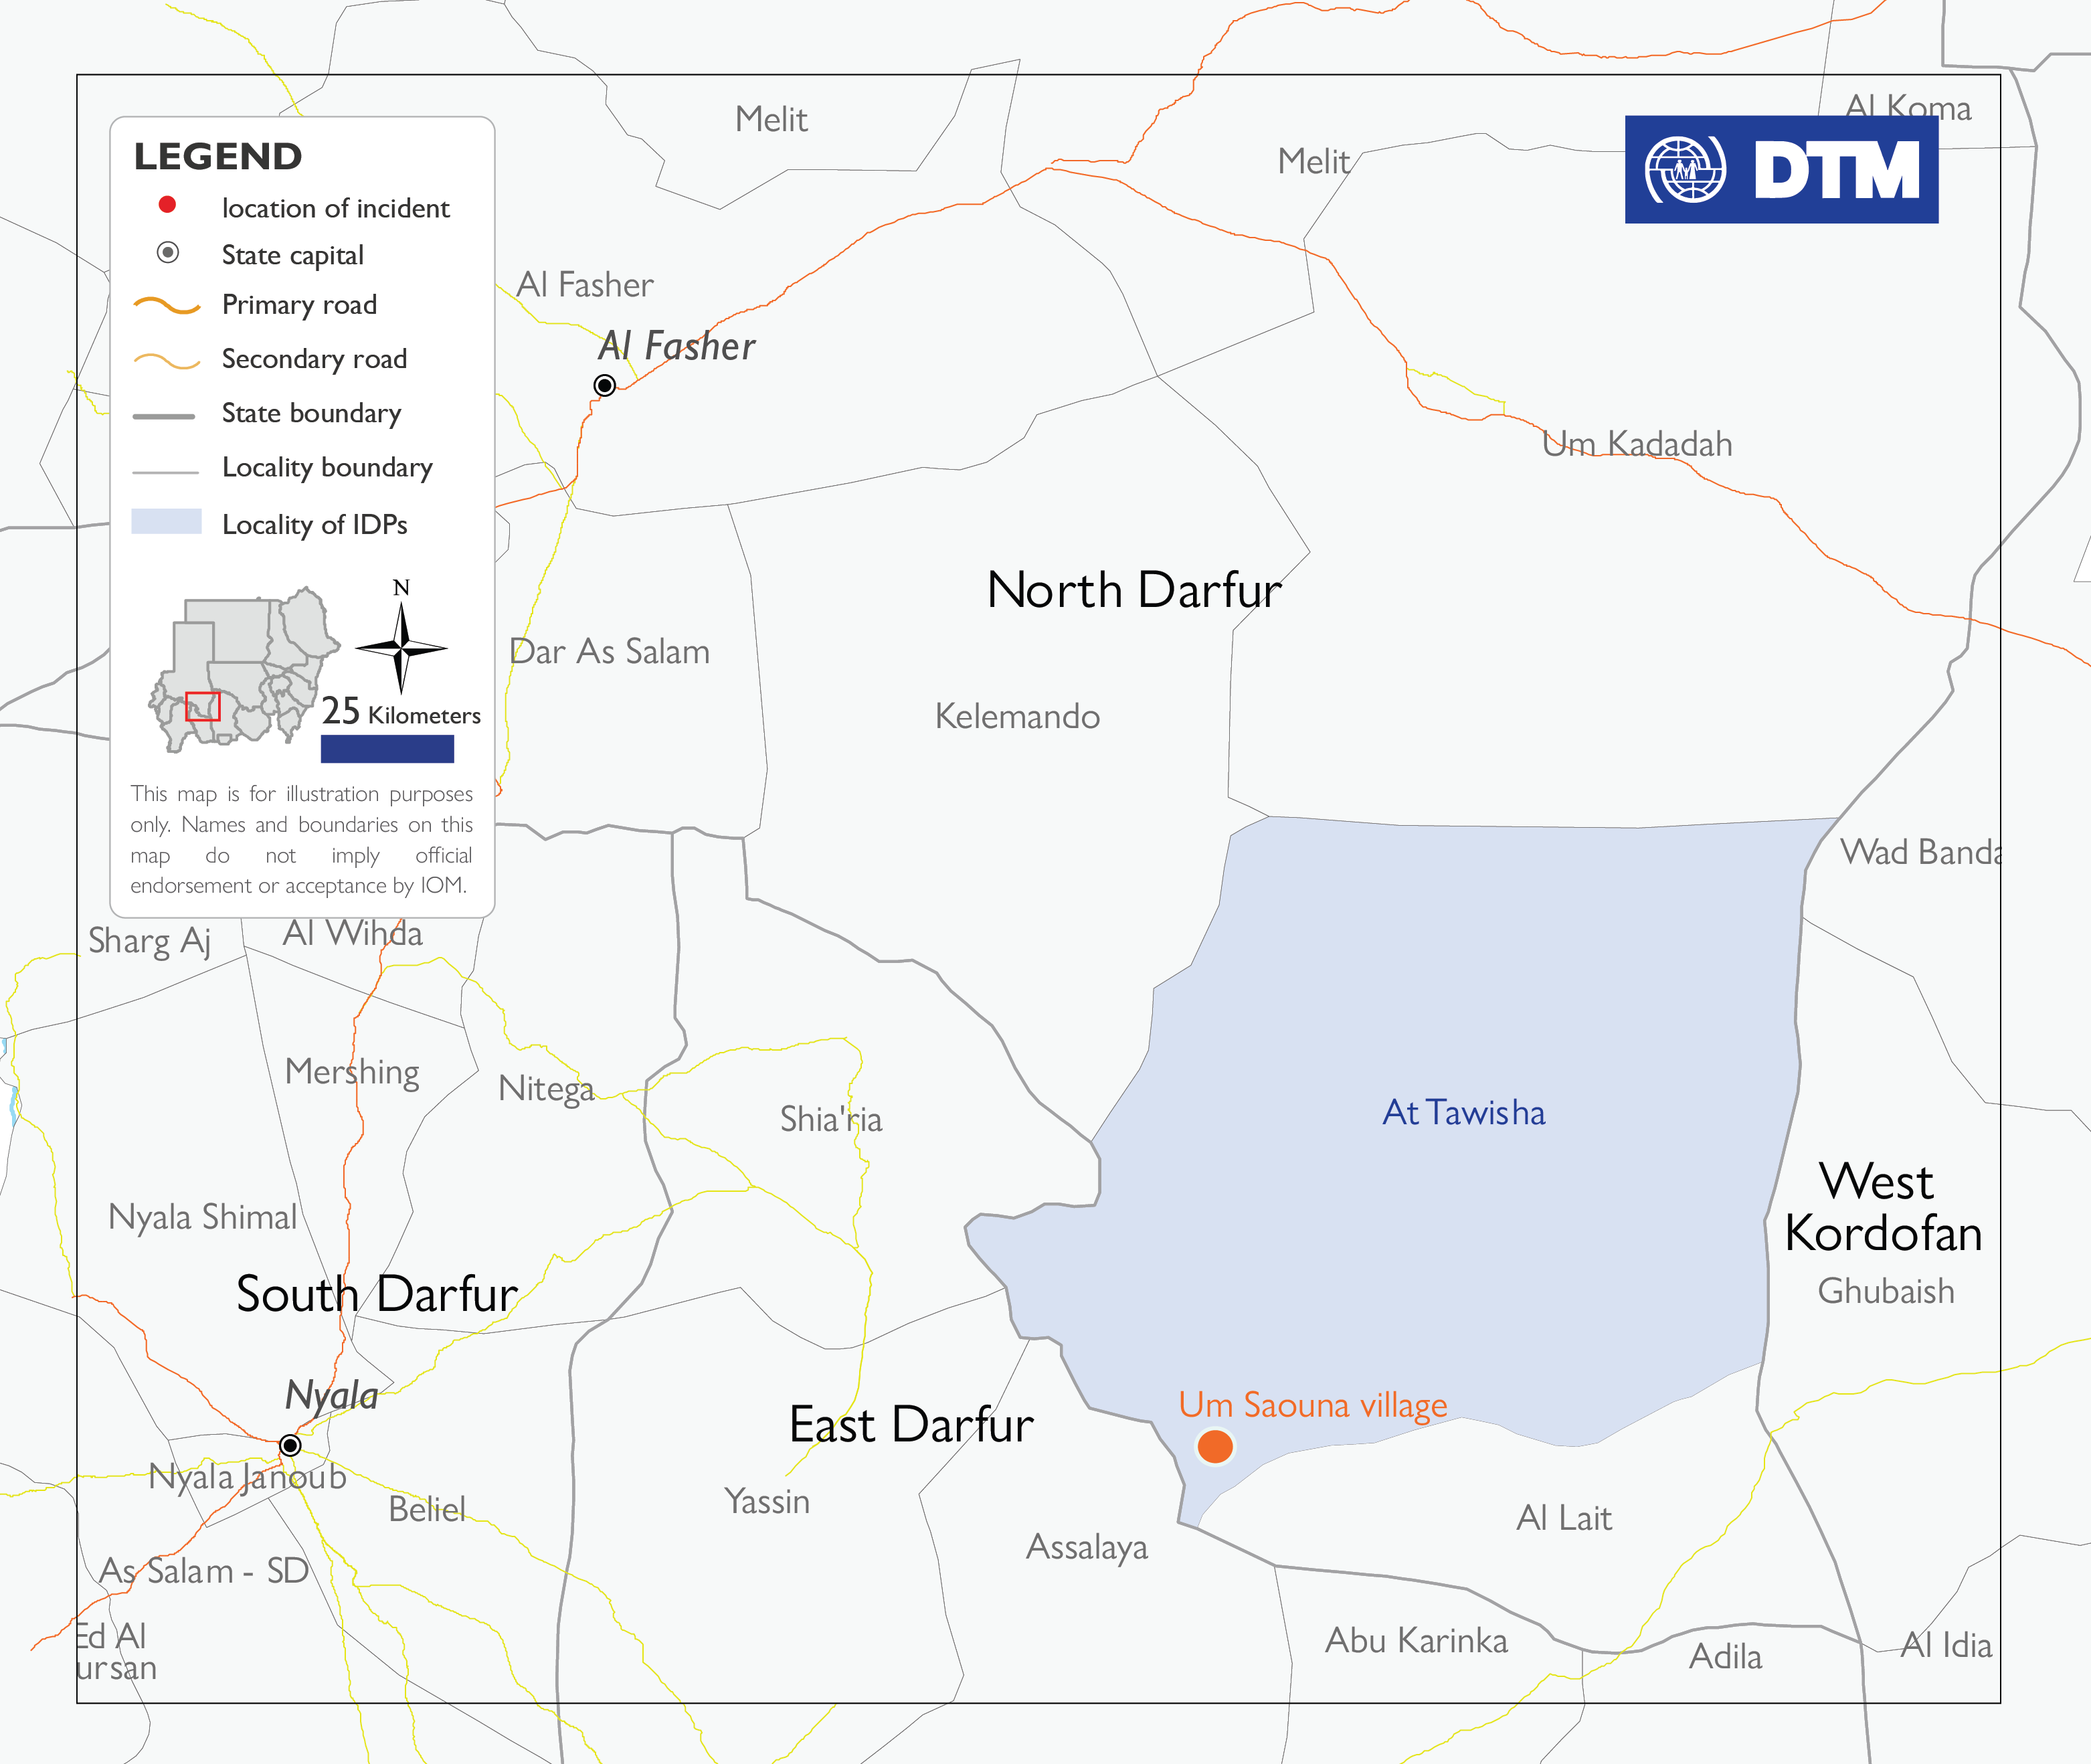Viewport: 2091px width, 1764px height.
Task: Click the North Darfur state label
Action: click(1133, 590)
